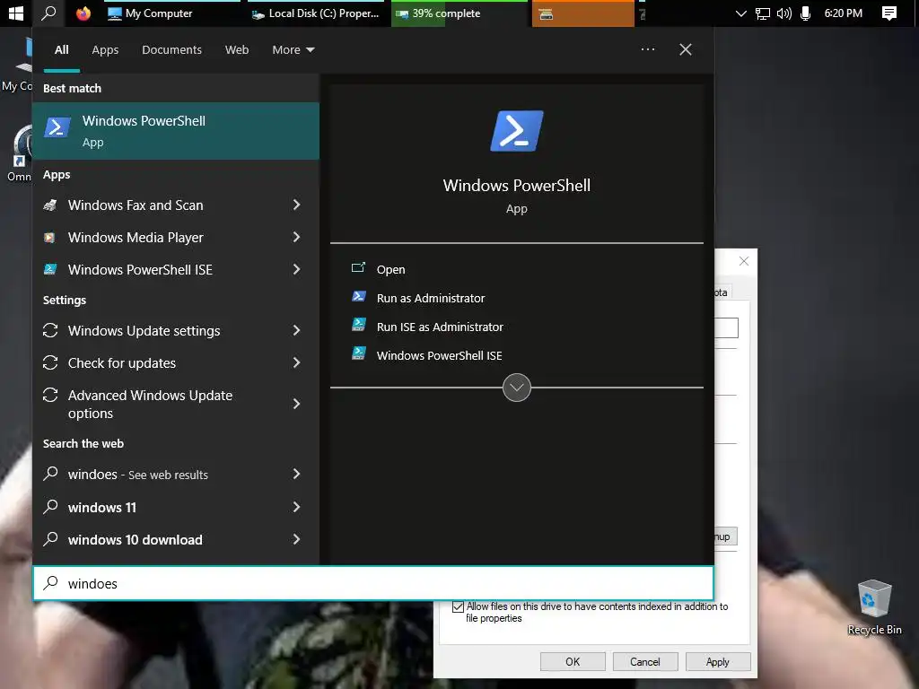Viewport: 919px width, 689px height.
Task: Select the All search tab
Action: click(x=62, y=50)
